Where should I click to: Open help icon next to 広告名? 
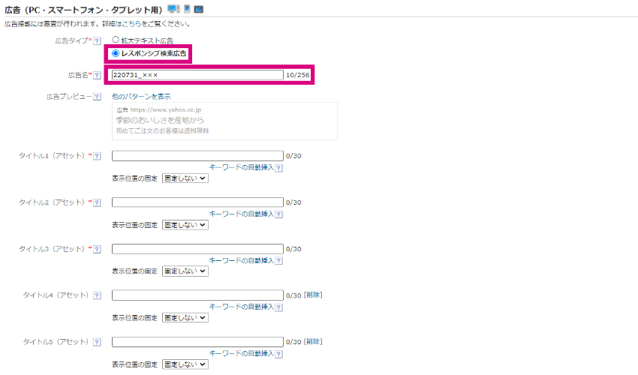[x=97, y=75]
